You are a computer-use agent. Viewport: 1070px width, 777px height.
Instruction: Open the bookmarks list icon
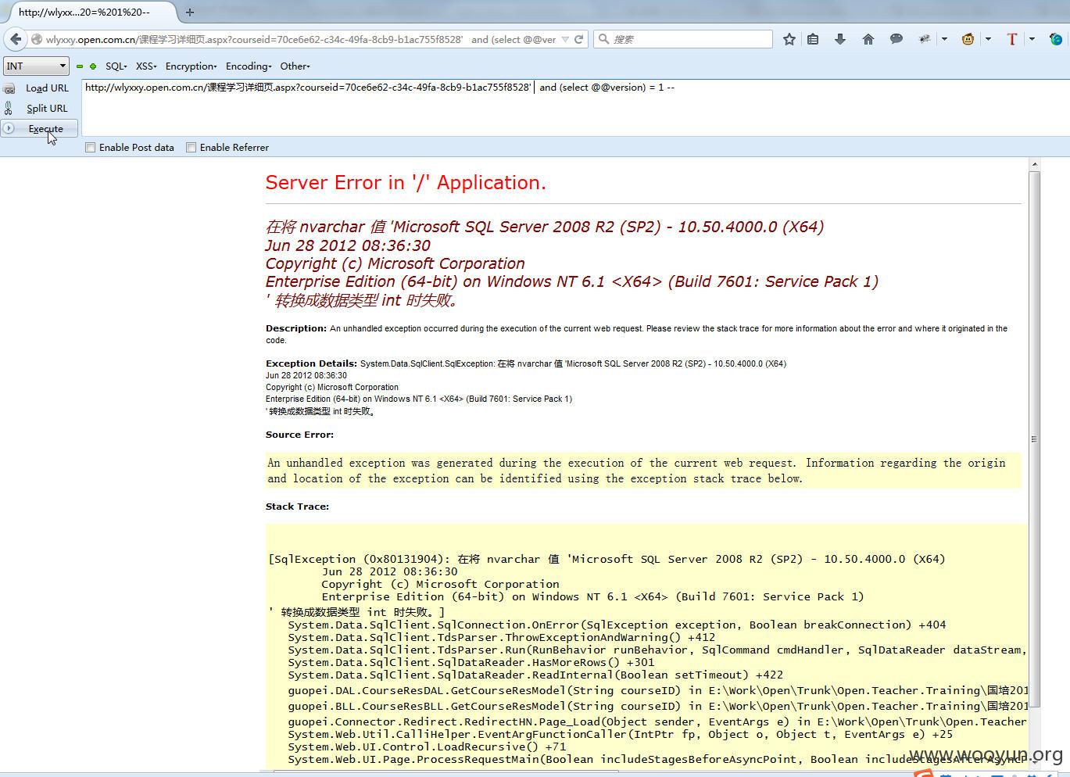pos(813,39)
